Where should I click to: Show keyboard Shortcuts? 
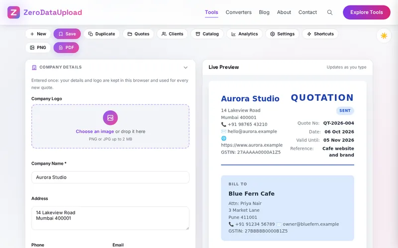click(x=320, y=34)
